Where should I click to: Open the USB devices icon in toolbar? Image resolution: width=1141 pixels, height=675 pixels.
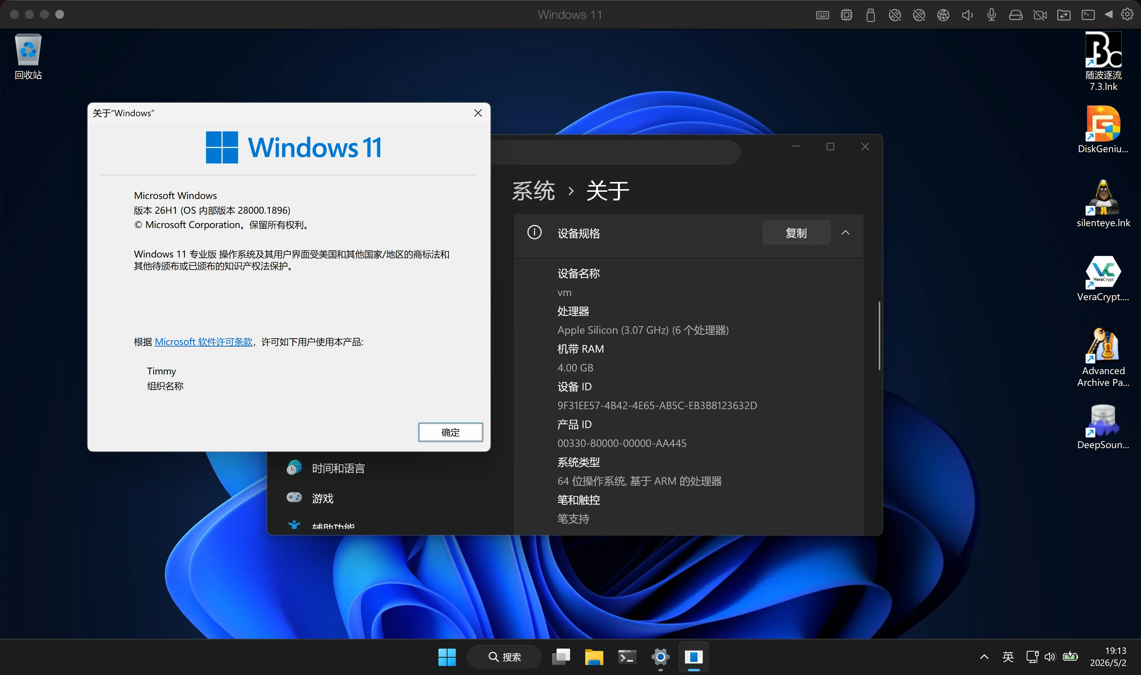click(870, 15)
